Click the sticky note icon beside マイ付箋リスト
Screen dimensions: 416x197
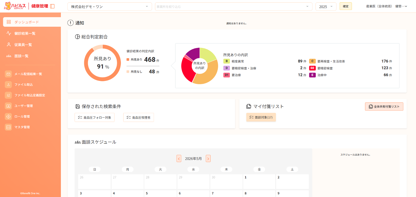248,106
